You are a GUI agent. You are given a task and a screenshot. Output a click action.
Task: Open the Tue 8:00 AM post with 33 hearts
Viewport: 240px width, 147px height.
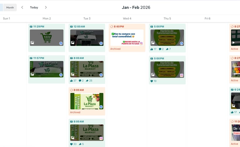[x=87, y=133]
